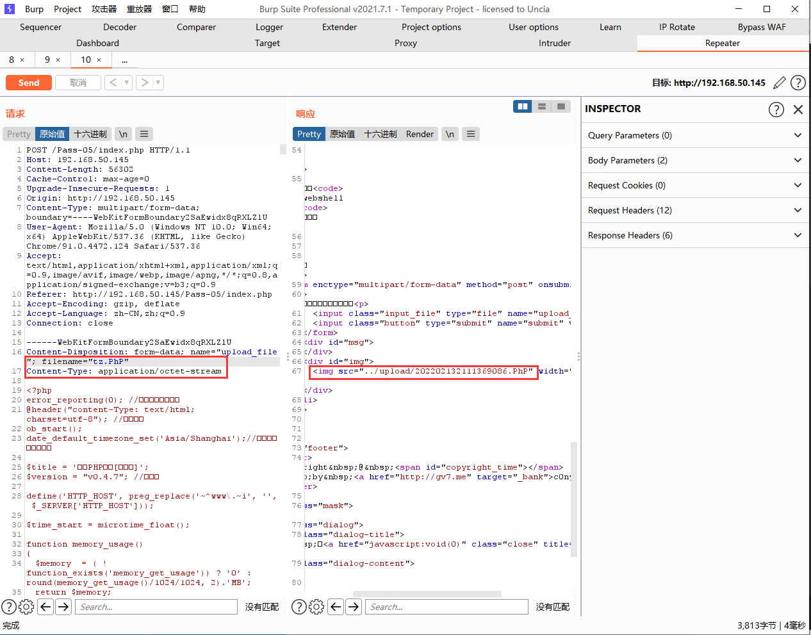Switch request view to 原始值
Image resolution: width=811 pixels, height=635 pixels.
[x=53, y=134]
